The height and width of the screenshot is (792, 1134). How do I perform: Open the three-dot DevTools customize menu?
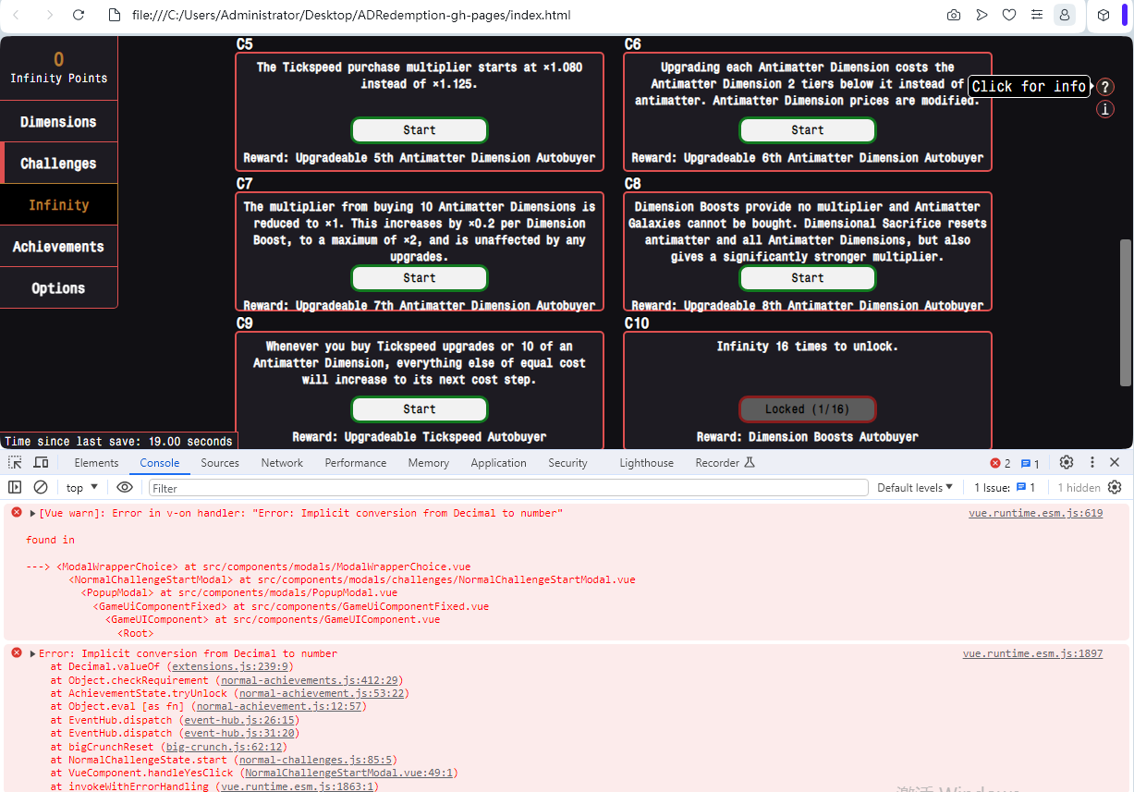[1092, 462]
